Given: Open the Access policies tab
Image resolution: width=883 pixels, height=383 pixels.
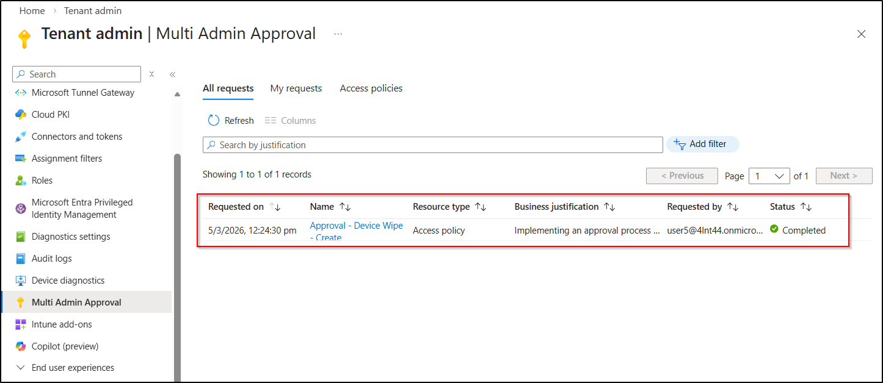Looking at the screenshot, I should tap(371, 88).
